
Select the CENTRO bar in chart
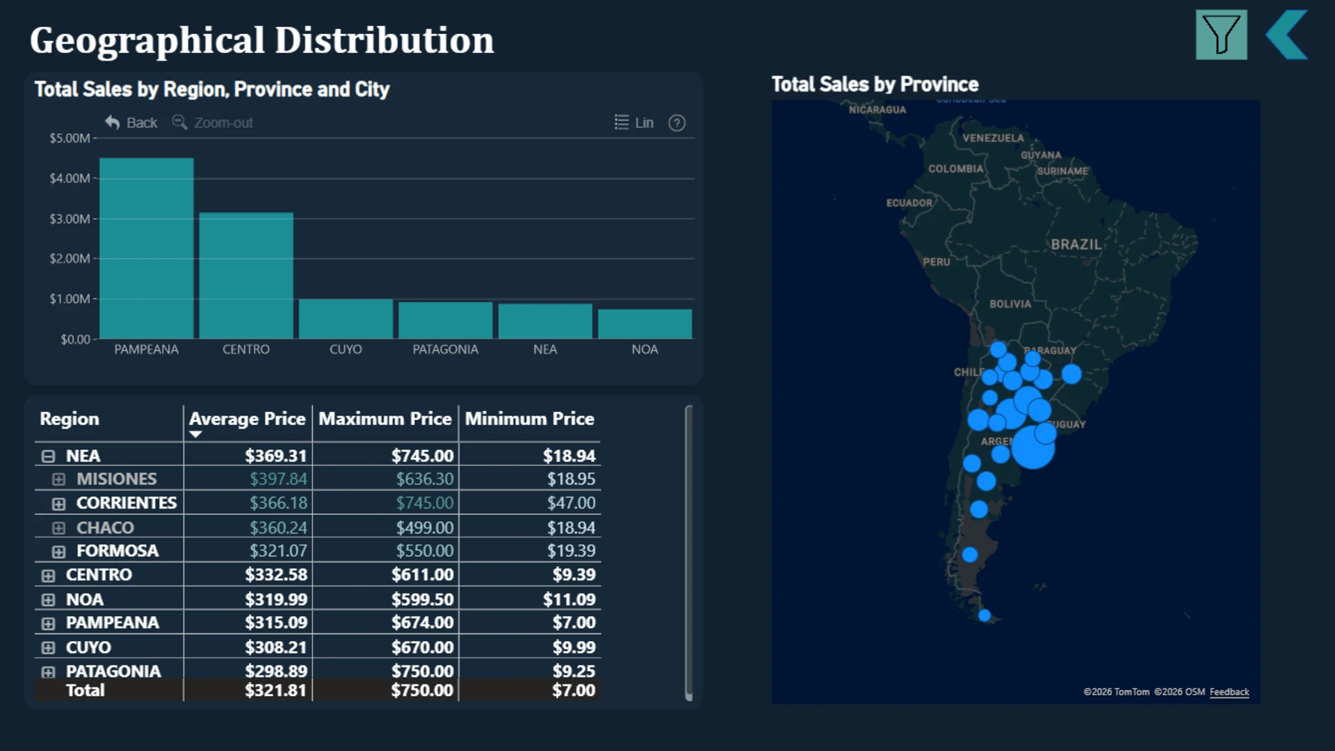pyautogui.click(x=246, y=275)
